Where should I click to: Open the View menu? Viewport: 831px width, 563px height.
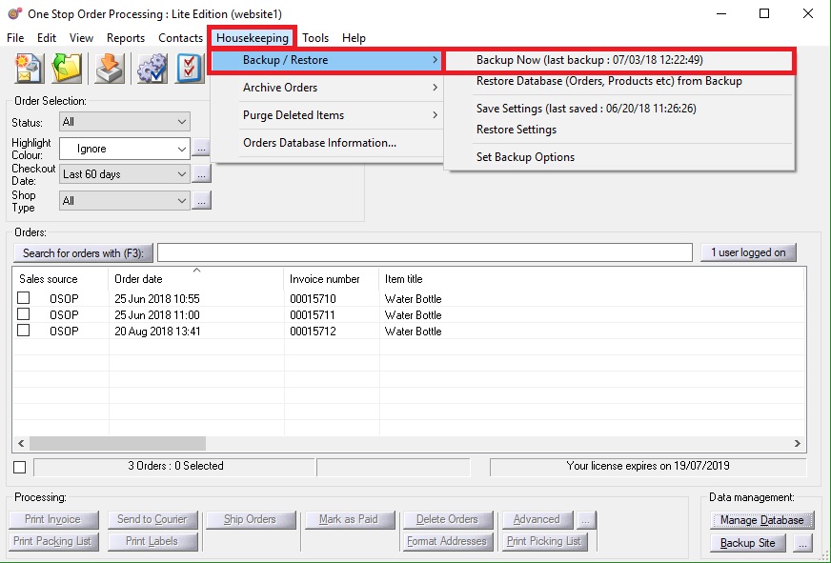pyautogui.click(x=81, y=37)
